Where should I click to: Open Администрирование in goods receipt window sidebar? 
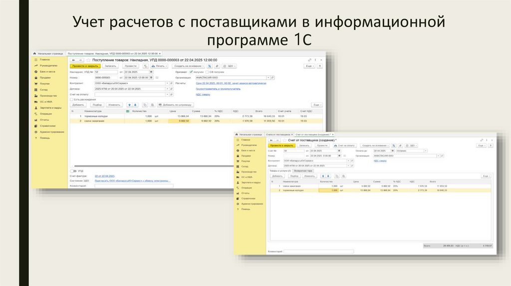[x=49, y=132]
